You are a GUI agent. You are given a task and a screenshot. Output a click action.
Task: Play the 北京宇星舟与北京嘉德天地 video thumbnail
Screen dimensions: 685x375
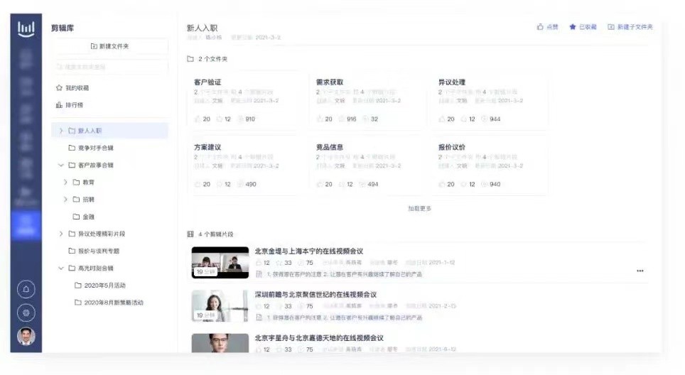tap(220, 343)
